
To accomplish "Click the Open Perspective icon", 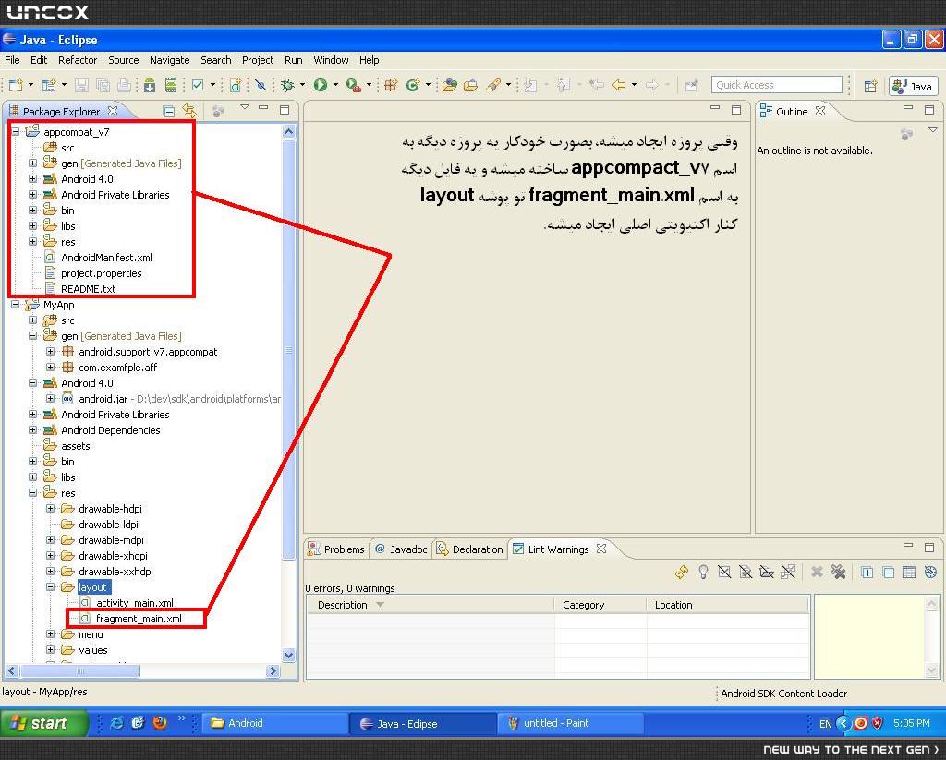I will coord(870,86).
